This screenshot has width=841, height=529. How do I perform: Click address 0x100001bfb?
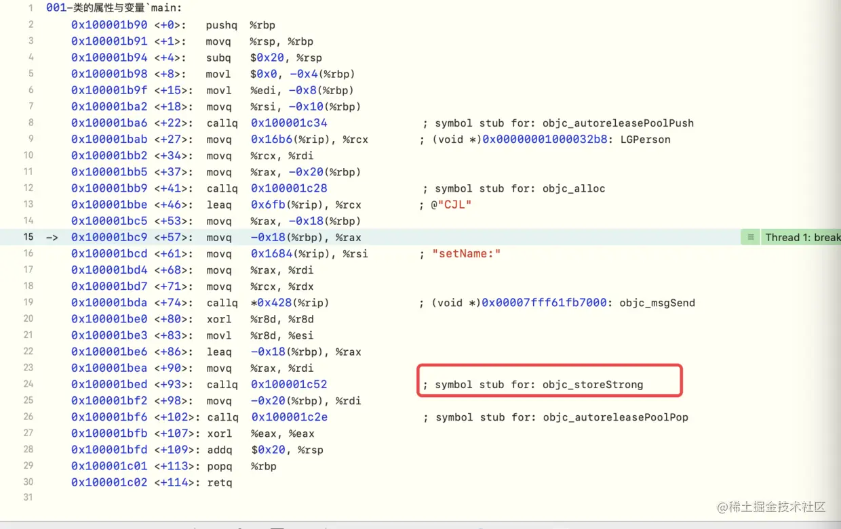[x=109, y=433]
